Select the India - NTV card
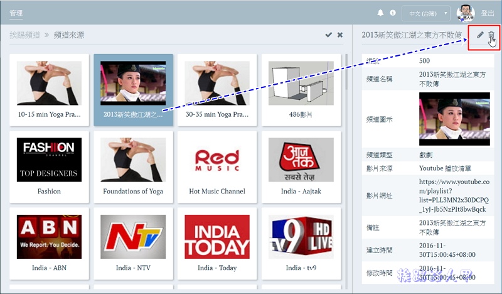The width and height of the screenshot is (502, 294). coord(133,244)
